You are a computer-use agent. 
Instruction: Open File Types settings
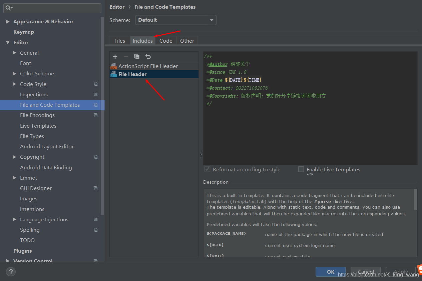click(x=32, y=136)
